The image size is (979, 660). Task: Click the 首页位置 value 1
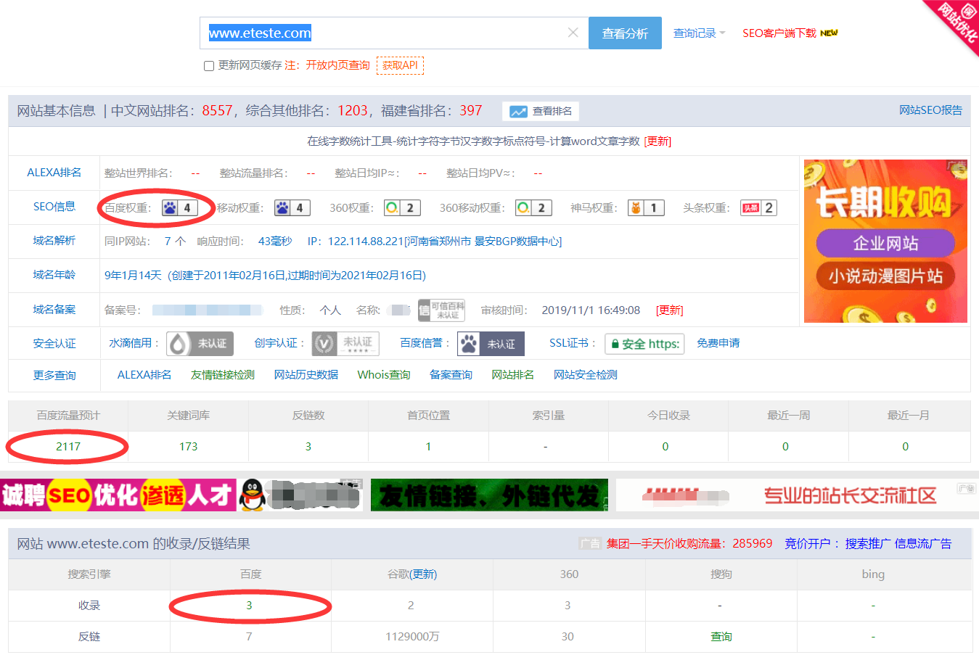tap(428, 447)
